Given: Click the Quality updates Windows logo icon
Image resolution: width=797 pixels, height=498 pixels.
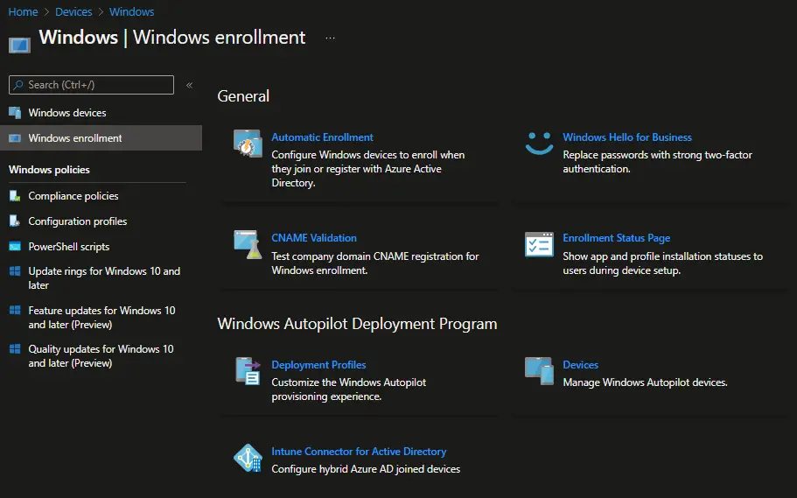Looking at the screenshot, I should coord(15,349).
